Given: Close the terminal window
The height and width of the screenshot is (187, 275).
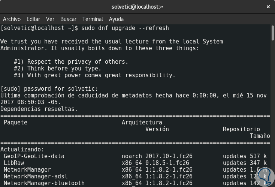Looking at the screenshot, I should [268, 7].
